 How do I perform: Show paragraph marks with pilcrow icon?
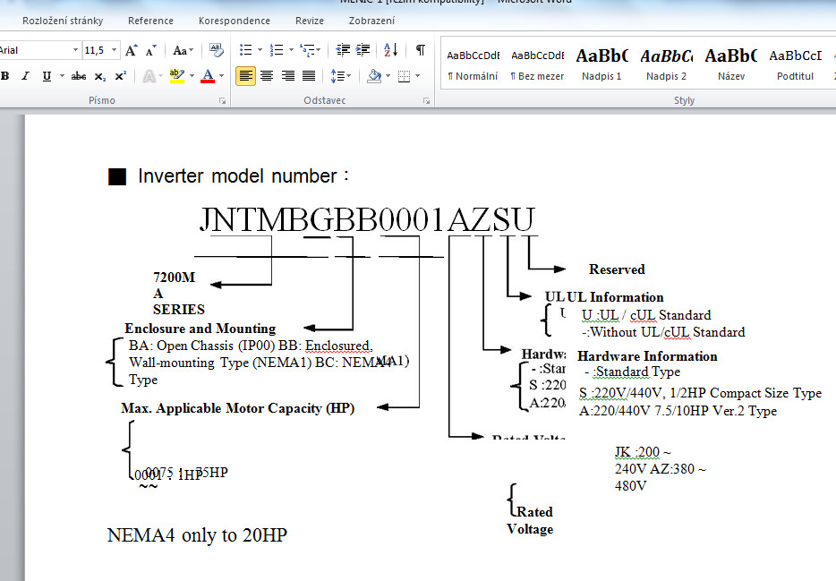pos(420,51)
